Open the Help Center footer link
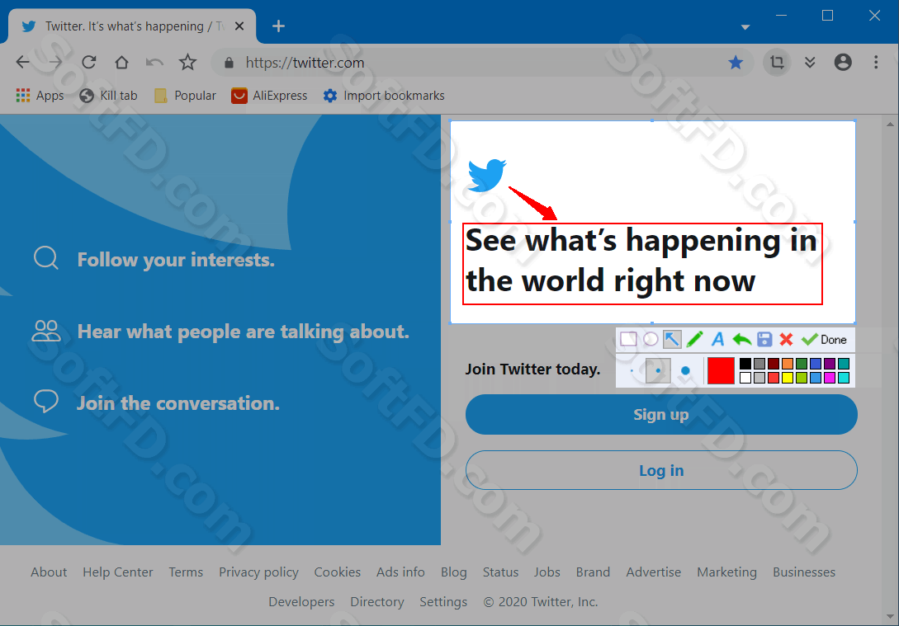Viewport: 899px width, 626px height. (117, 572)
